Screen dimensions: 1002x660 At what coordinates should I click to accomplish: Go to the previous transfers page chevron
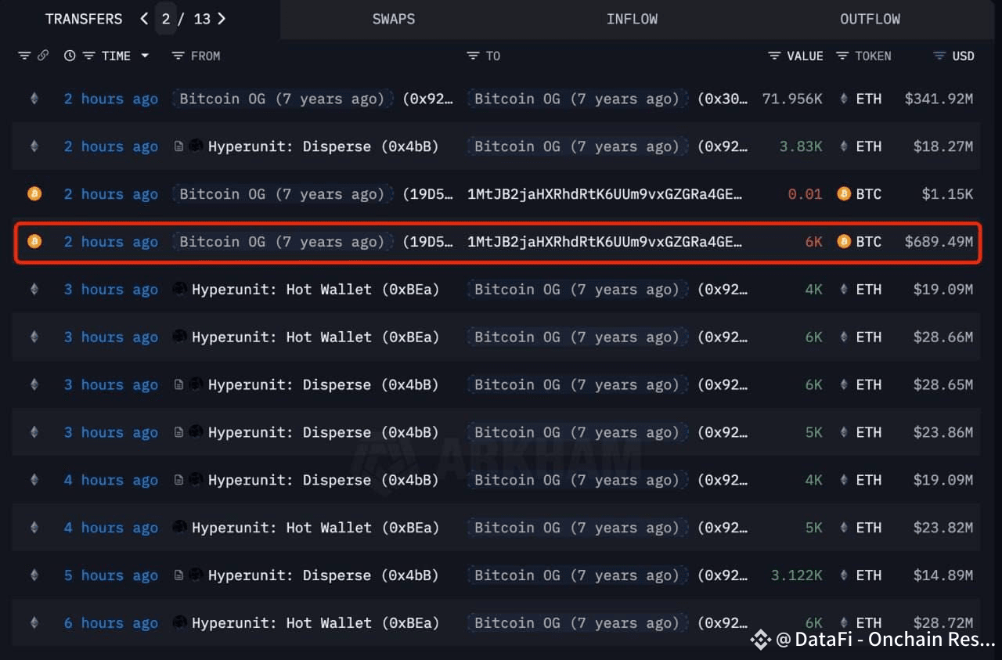144,18
